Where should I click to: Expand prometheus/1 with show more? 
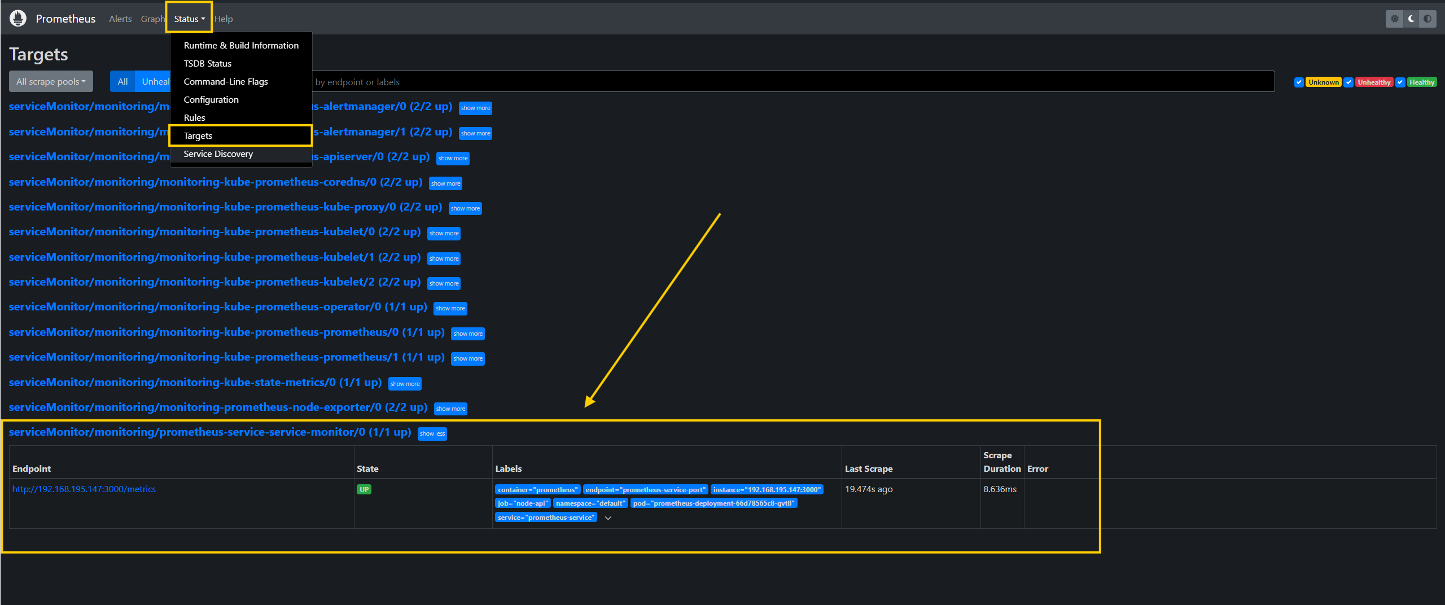click(468, 358)
